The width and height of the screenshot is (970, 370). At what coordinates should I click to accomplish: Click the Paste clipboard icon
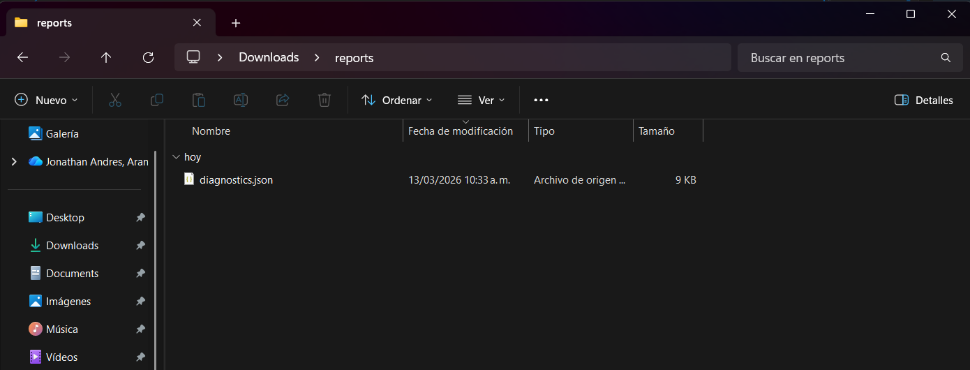(x=199, y=100)
